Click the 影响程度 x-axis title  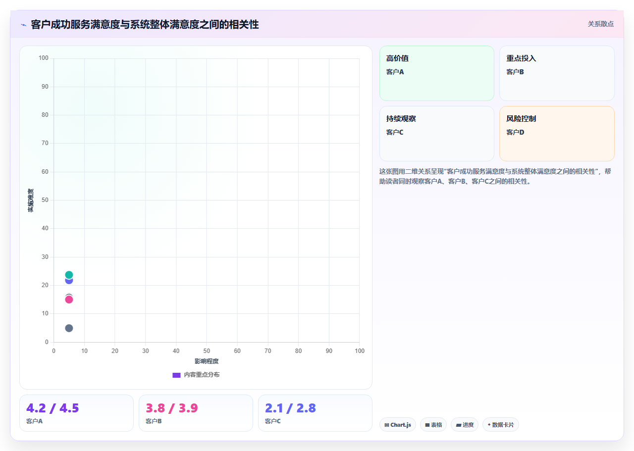click(x=207, y=361)
